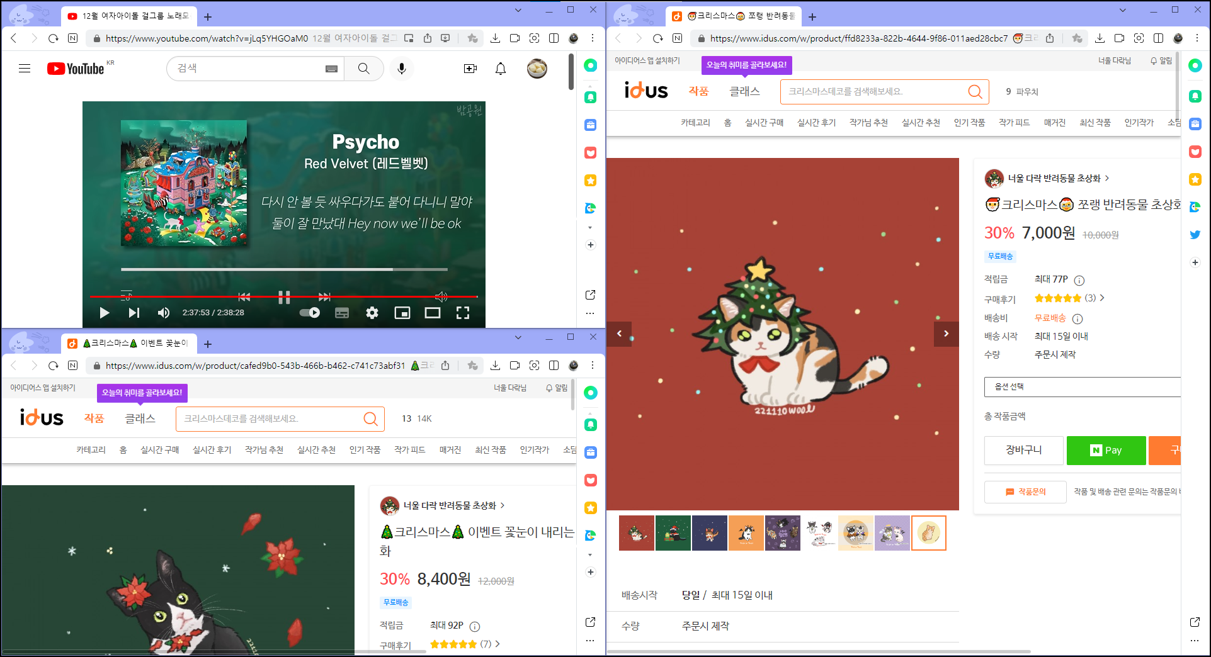This screenshot has width=1211, height=657.
Task: Pay with the green N Pay button
Action: (x=1106, y=451)
